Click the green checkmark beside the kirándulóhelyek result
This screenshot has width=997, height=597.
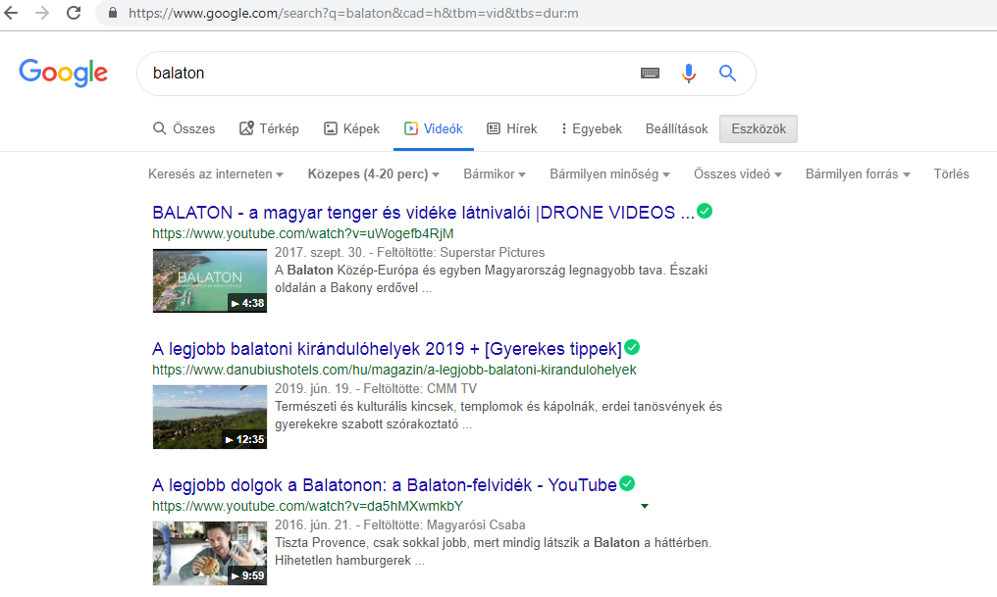click(632, 347)
